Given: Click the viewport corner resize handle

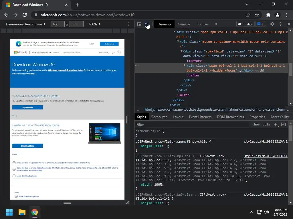Looking at the screenshot, I should click(127, 203).
